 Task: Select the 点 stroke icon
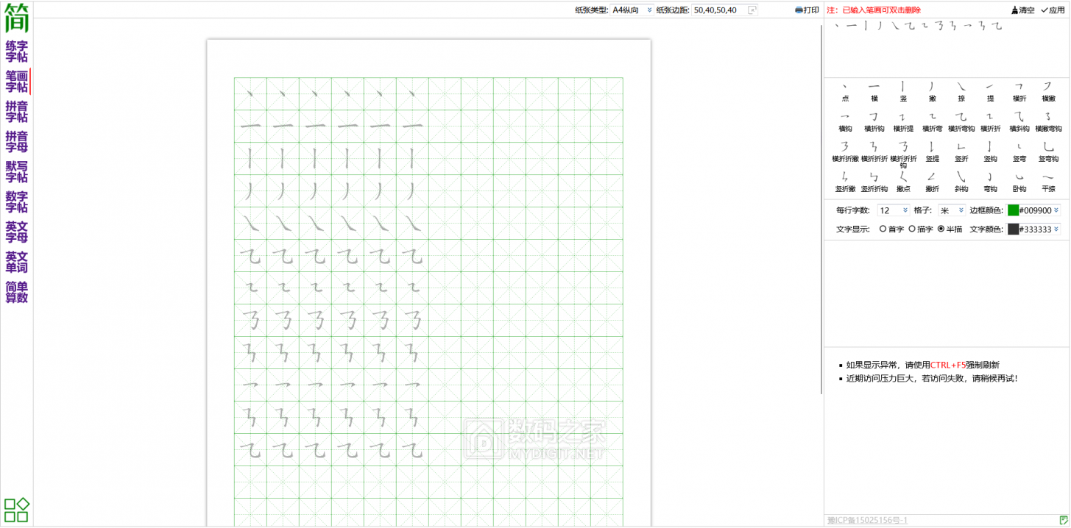(844, 90)
